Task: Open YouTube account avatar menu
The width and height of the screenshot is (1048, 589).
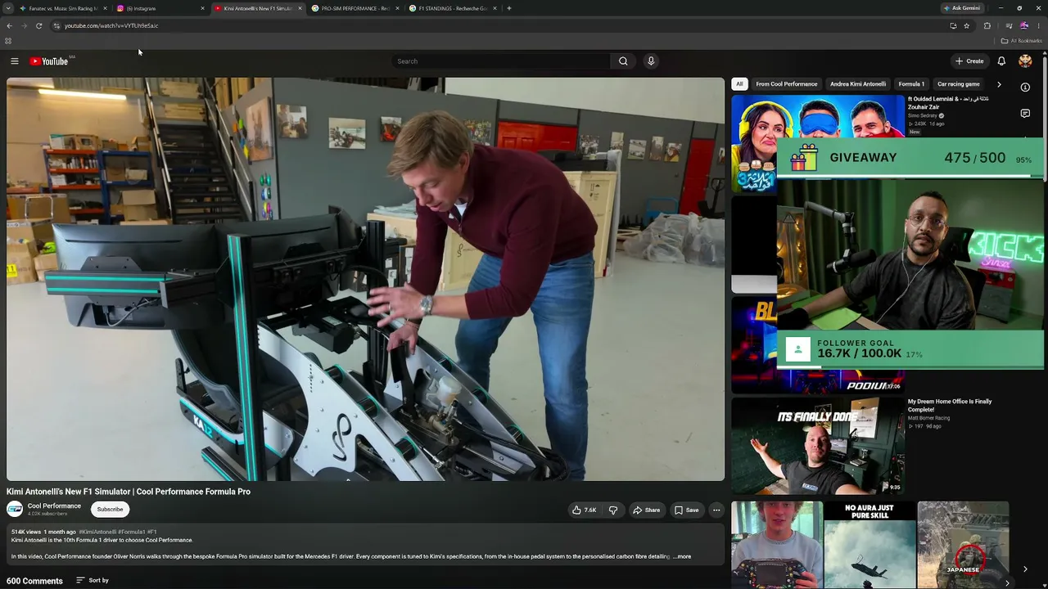Action: coord(1025,61)
